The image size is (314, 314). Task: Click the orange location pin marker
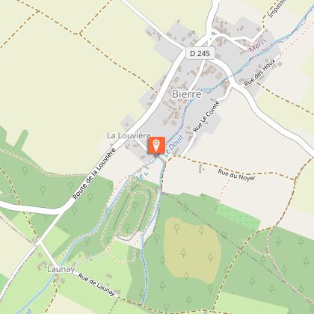click(156, 145)
